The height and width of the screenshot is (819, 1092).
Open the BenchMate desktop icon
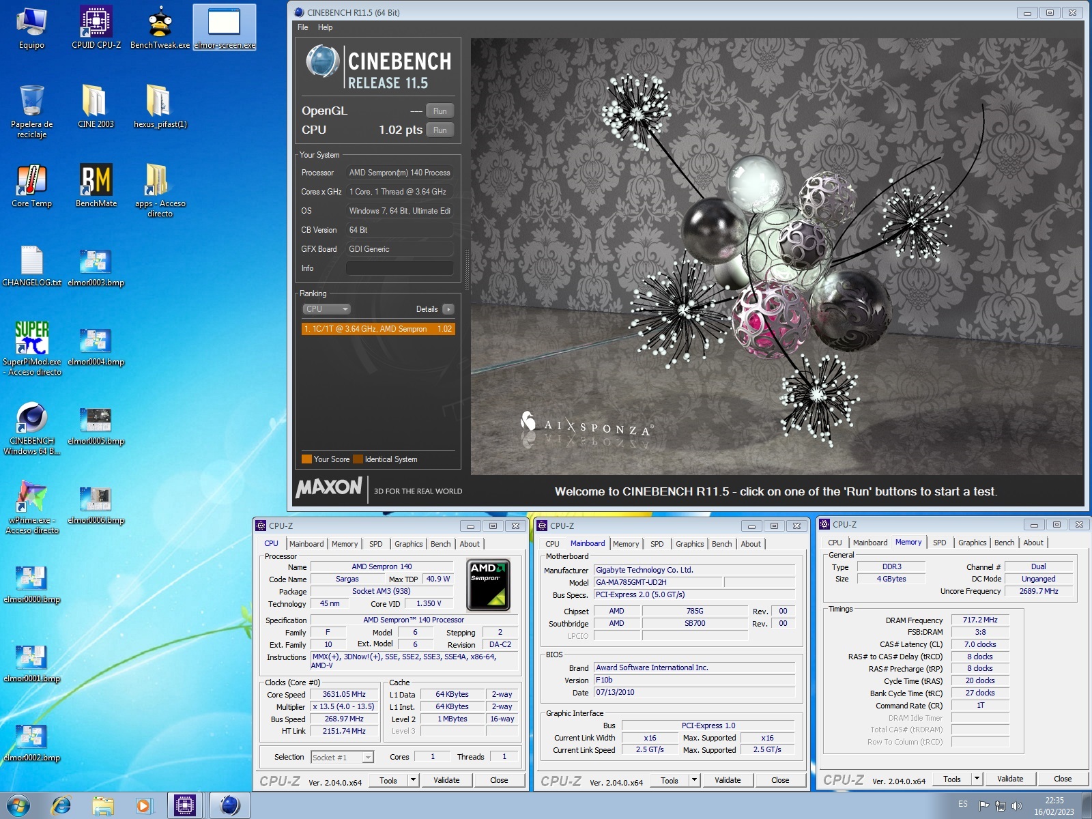(96, 186)
